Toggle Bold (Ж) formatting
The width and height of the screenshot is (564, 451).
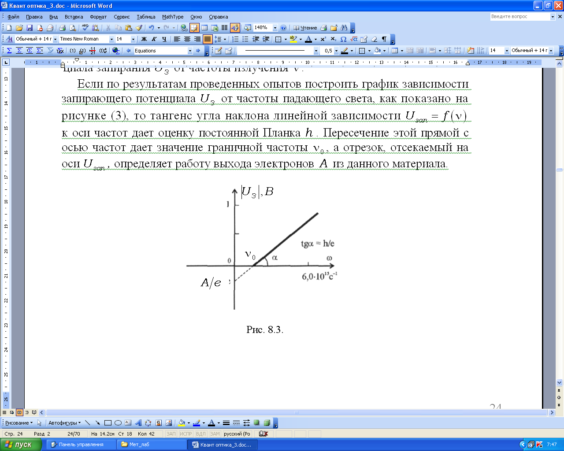tap(144, 39)
